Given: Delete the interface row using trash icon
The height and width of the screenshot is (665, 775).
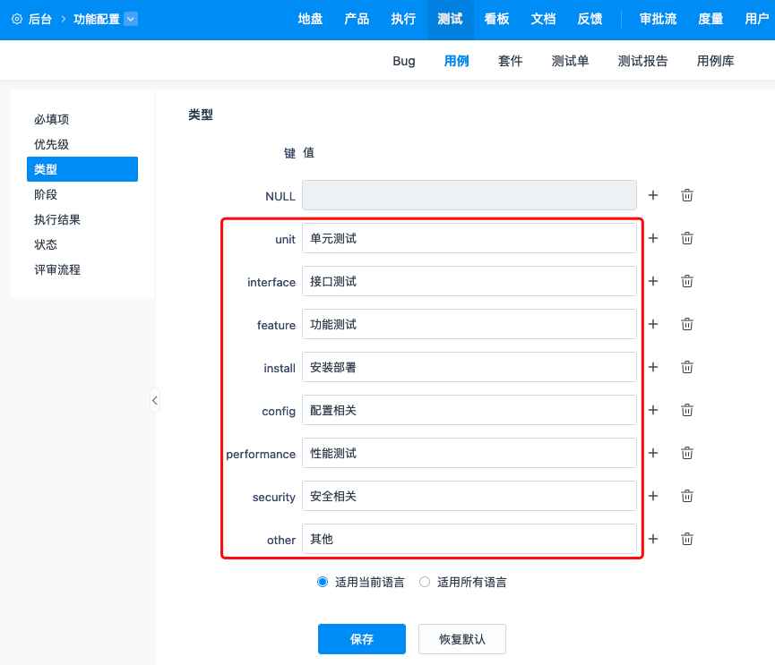Looking at the screenshot, I should tap(687, 281).
